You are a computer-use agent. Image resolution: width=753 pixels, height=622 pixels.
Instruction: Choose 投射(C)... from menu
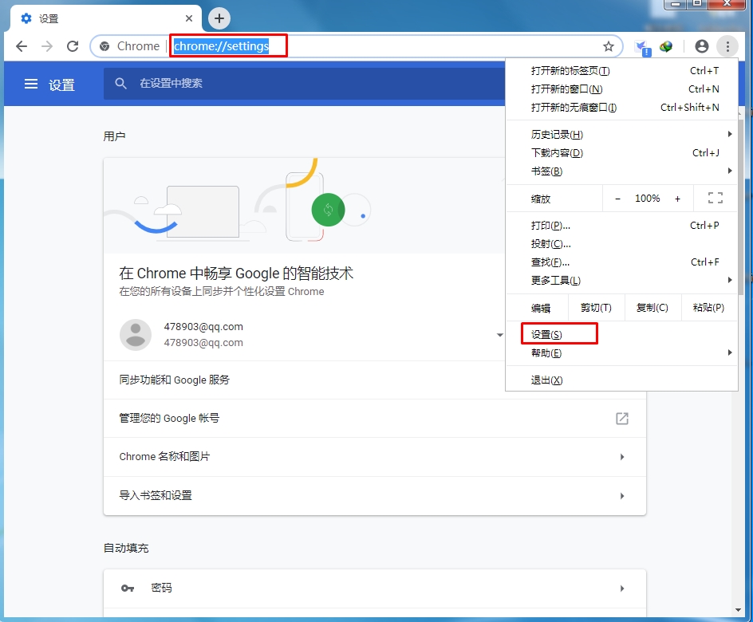click(622, 244)
